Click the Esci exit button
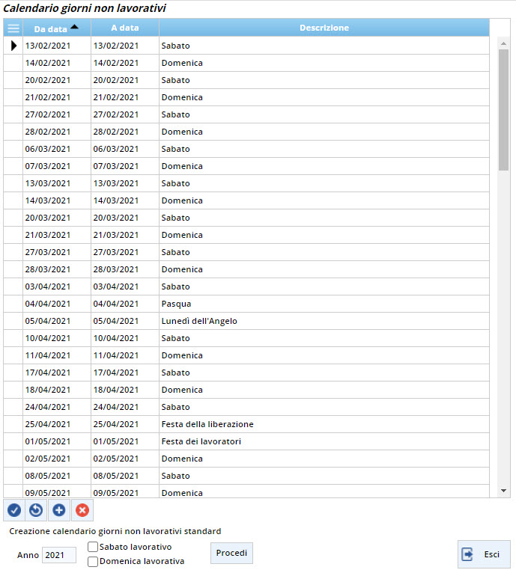Image resolution: width=516 pixels, height=573 pixels. point(484,554)
